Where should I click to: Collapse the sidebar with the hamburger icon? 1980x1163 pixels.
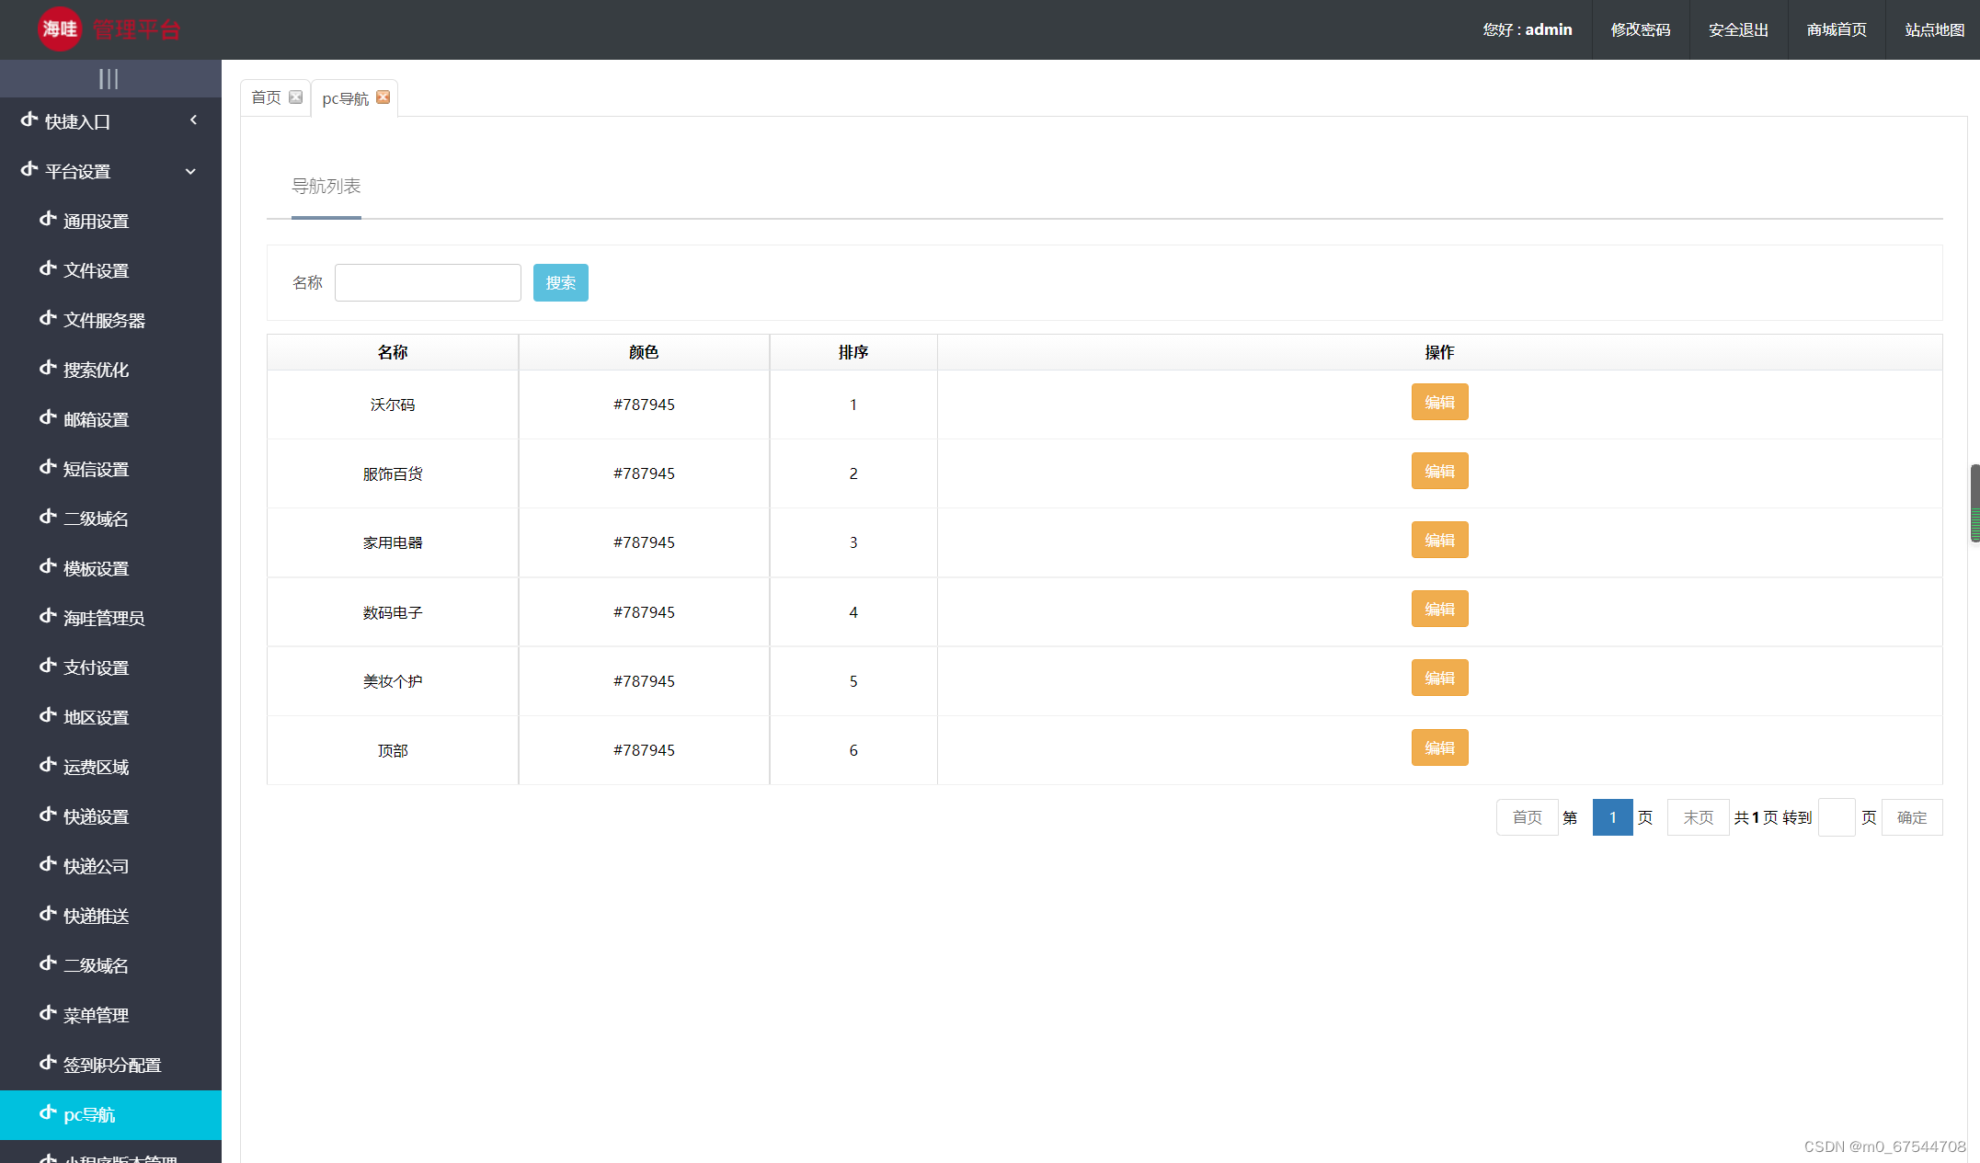pyautogui.click(x=109, y=79)
